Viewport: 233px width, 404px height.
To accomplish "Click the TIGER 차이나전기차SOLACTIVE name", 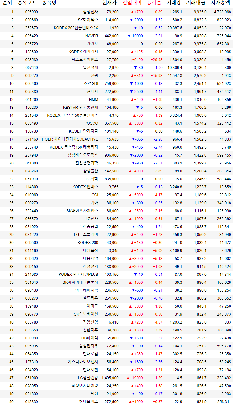I will tap(70, 139).
